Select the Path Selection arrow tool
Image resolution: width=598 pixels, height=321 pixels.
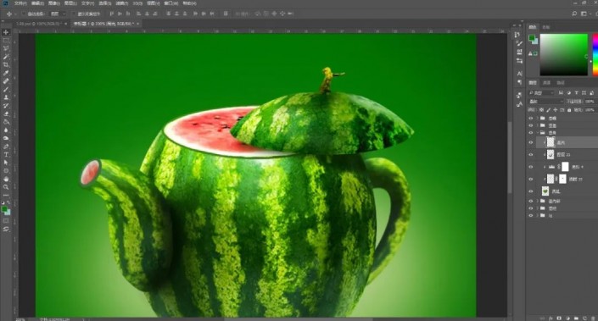point(6,163)
